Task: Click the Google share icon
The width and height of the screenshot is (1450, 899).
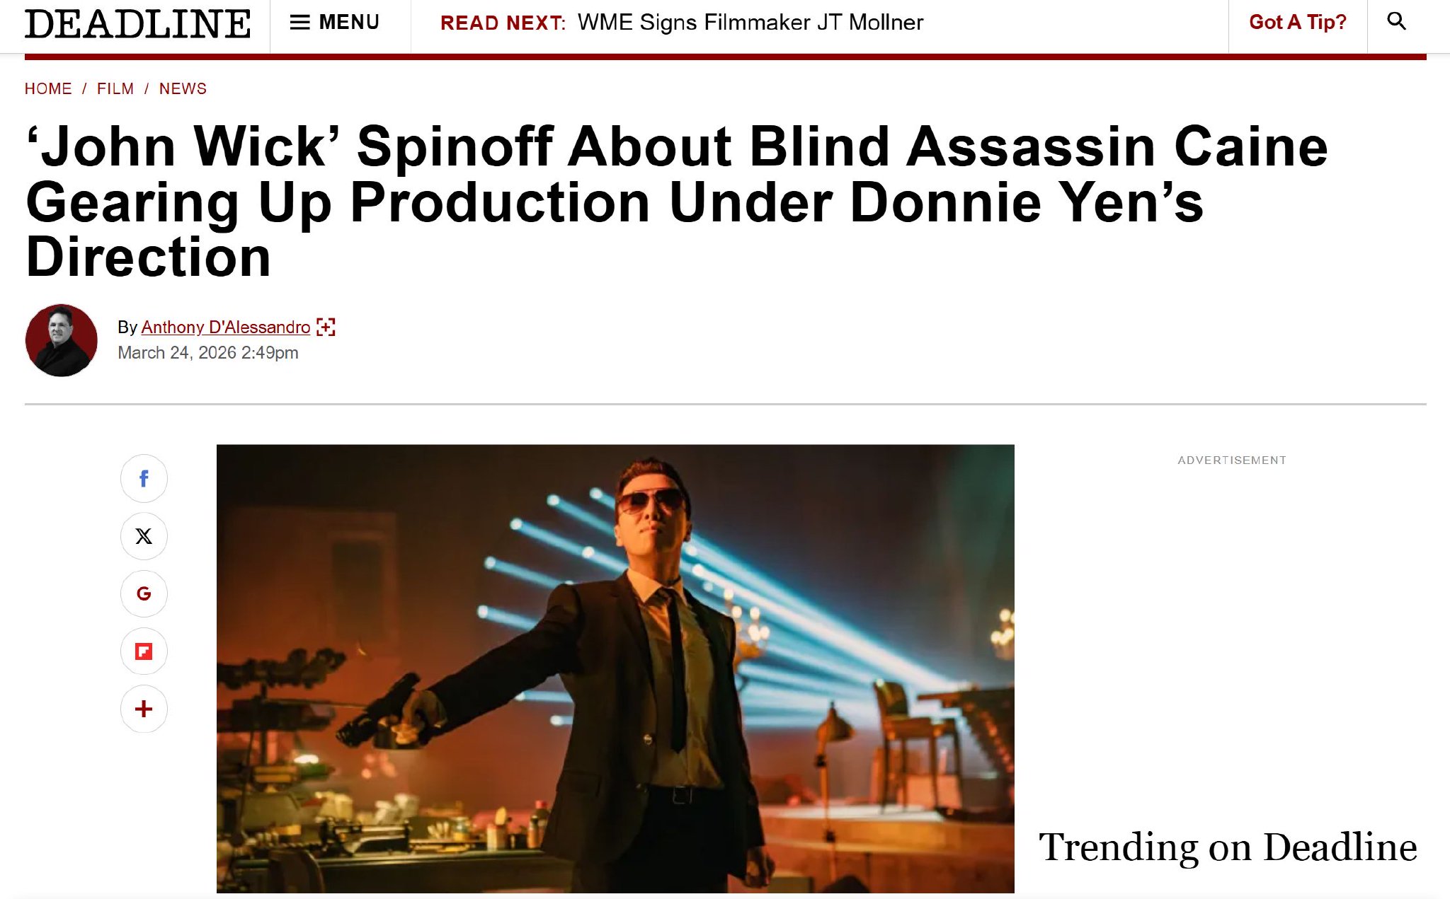Action: [x=144, y=593]
